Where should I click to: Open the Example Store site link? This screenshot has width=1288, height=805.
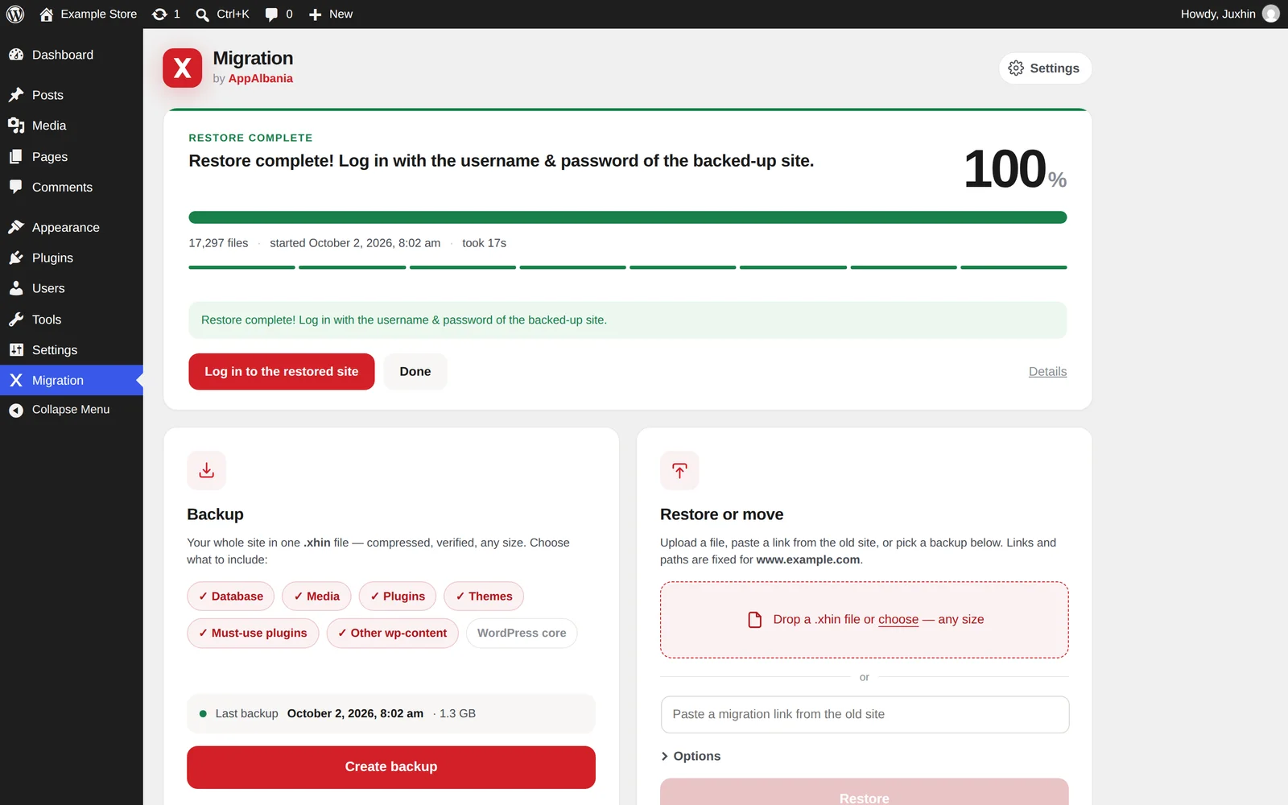click(x=89, y=14)
